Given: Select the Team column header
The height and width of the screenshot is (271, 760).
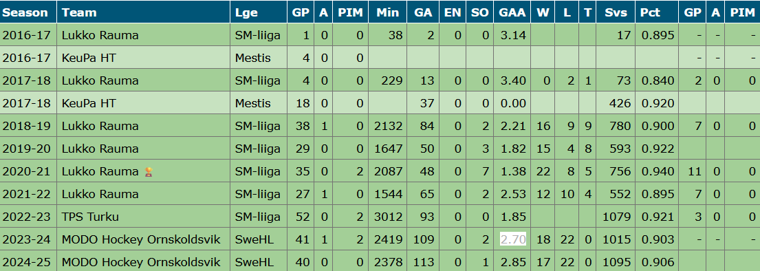Looking at the screenshot, I should point(80,12).
